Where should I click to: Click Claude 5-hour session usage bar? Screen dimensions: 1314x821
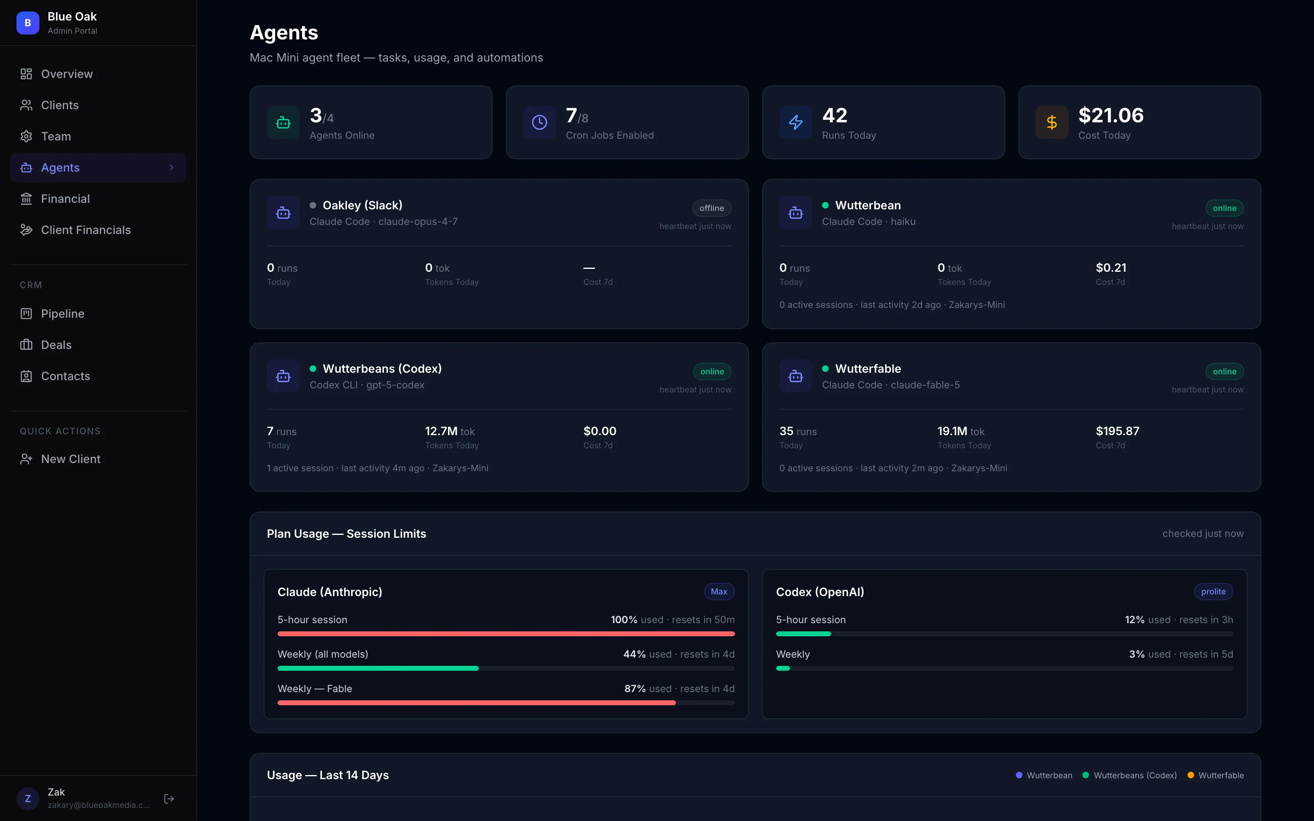[x=506, y=634]
